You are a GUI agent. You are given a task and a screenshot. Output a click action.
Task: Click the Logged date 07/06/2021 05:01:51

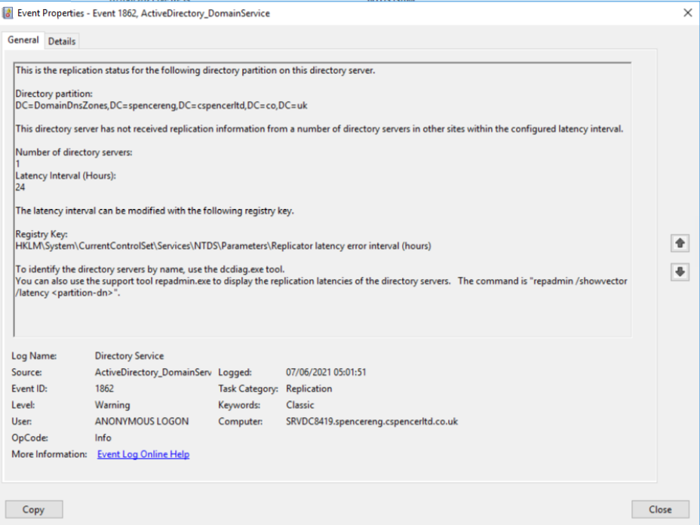tap(326, 373)
